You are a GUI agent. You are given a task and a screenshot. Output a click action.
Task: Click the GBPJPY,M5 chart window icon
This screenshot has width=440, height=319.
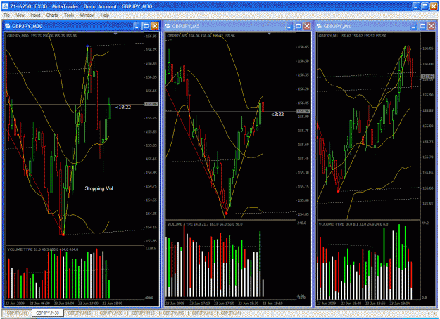tap(168, 26)
